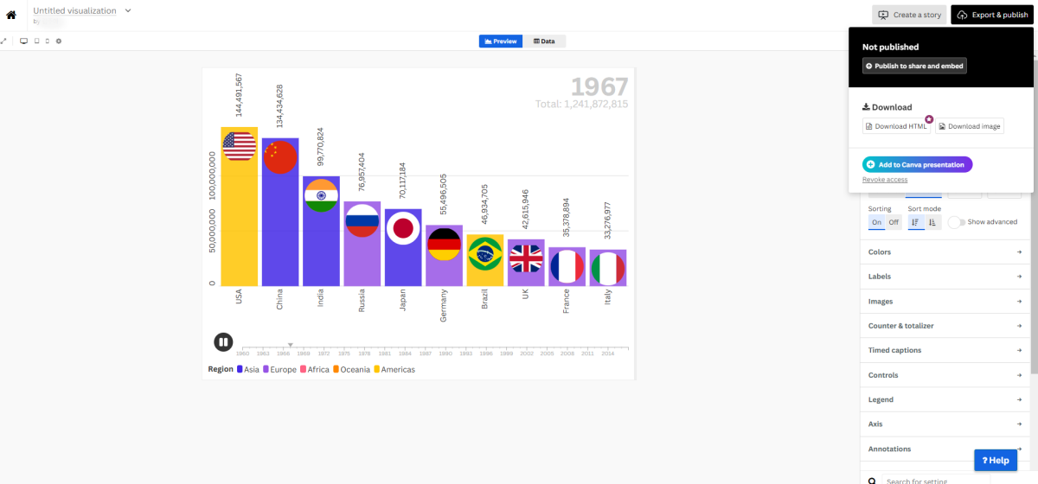
Task: Filter legend by Europe
Action: 279,370
